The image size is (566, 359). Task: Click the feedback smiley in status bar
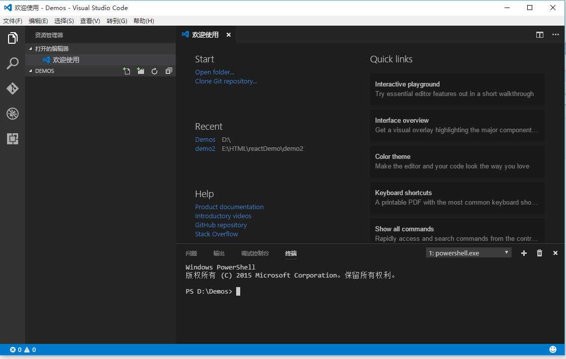click(552, 349)
